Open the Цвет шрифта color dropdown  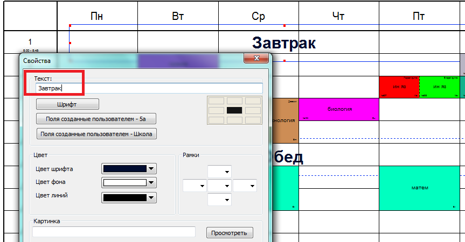coord(152,169)
